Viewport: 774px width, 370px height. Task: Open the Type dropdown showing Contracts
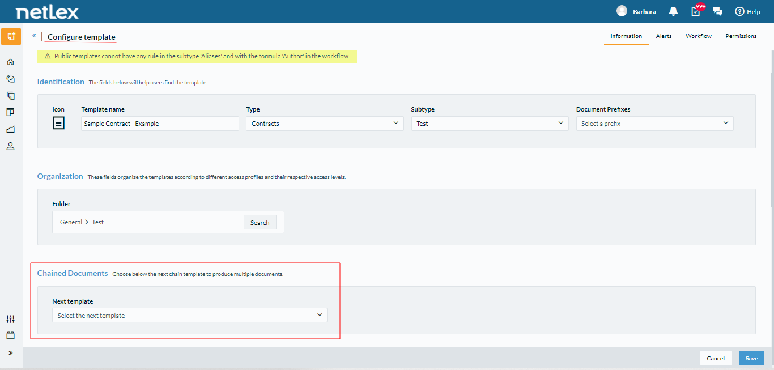point(325,124)
